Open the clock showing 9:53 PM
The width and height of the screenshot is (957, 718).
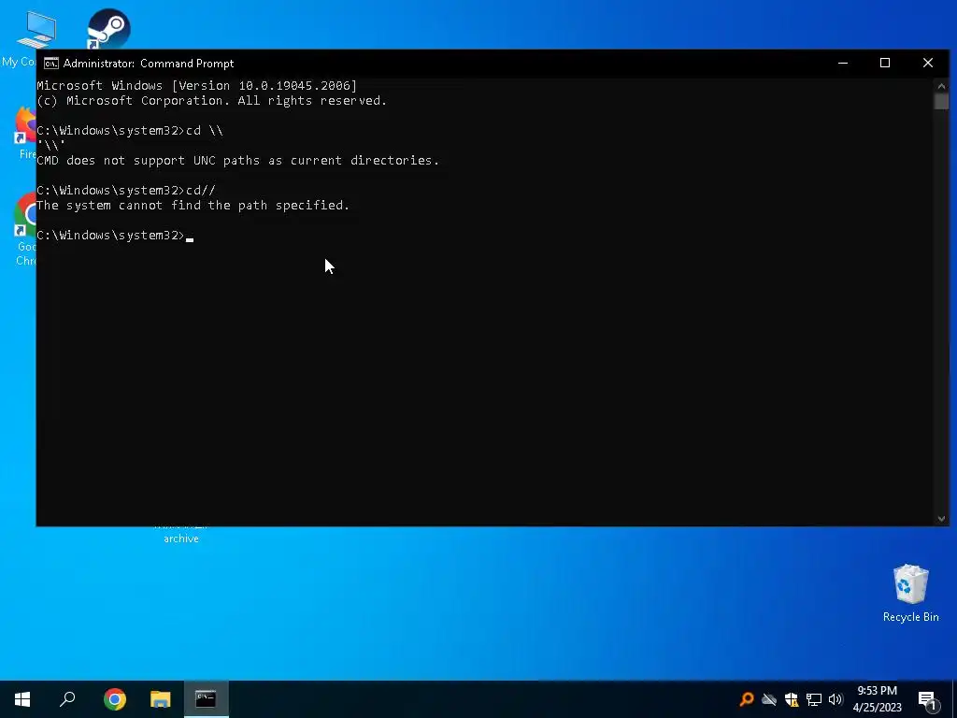click(877, 699)
